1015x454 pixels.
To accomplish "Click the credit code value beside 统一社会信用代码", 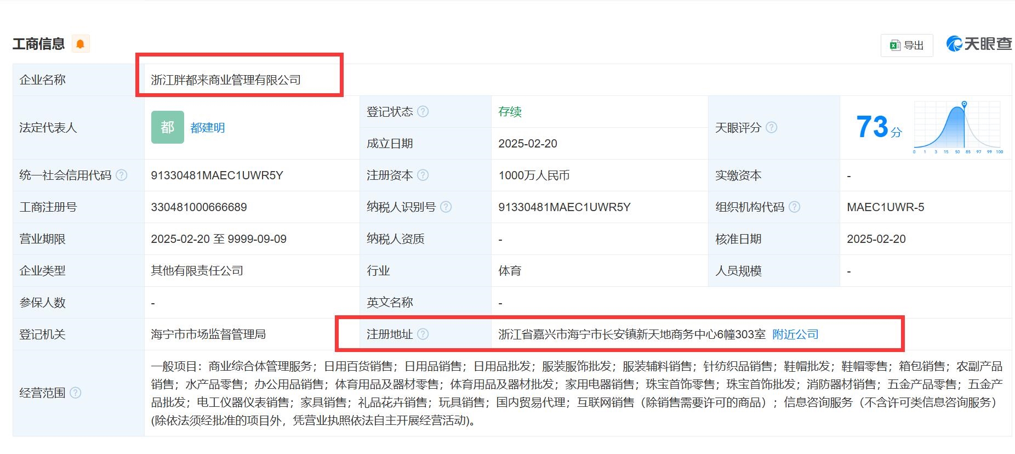I will [x=217, y=175].
